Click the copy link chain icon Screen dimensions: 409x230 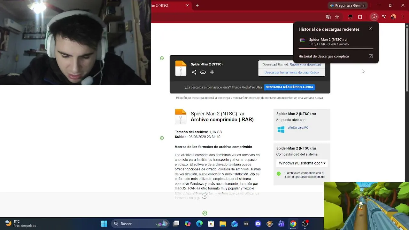pos(203,72)
